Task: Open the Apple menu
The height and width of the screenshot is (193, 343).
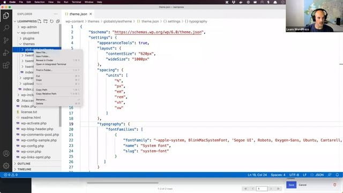Action: [x=4, y=2]
